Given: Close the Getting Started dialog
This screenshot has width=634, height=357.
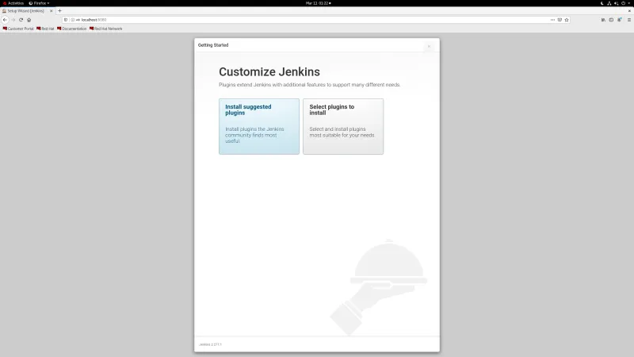Looking at the screenshot, I should pyautogui.click(x=429, y=46).
